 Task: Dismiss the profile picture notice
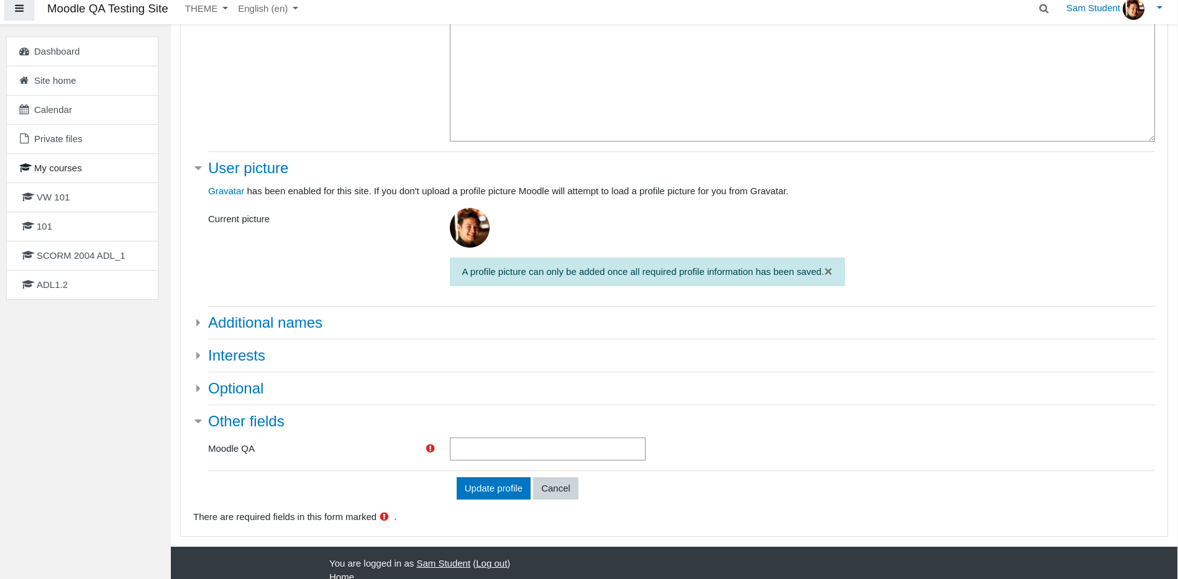click(x=828, y=272)
